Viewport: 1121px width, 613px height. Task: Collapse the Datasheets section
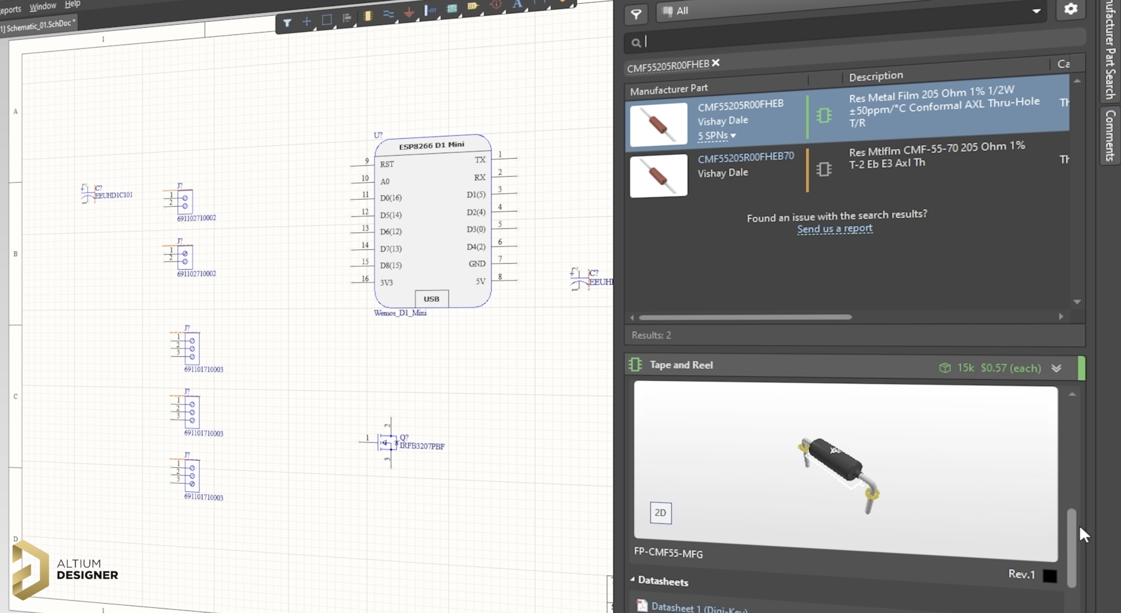632,579
